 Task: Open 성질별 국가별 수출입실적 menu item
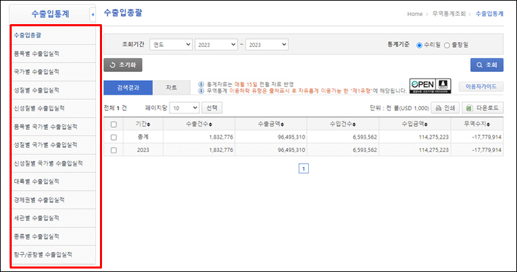pyautogui.click(x=54, y=145)
